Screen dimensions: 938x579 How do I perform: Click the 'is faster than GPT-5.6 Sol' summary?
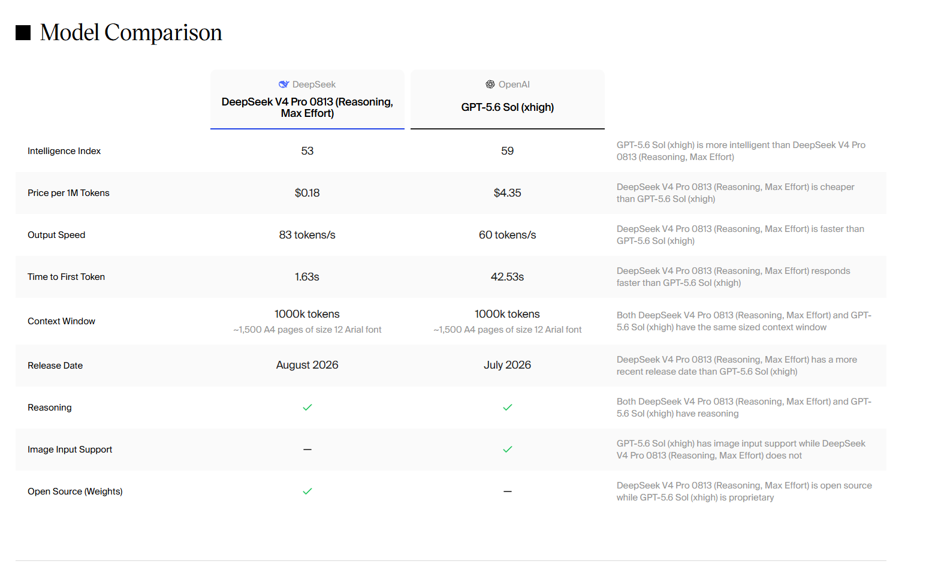(x=741, y=235)
